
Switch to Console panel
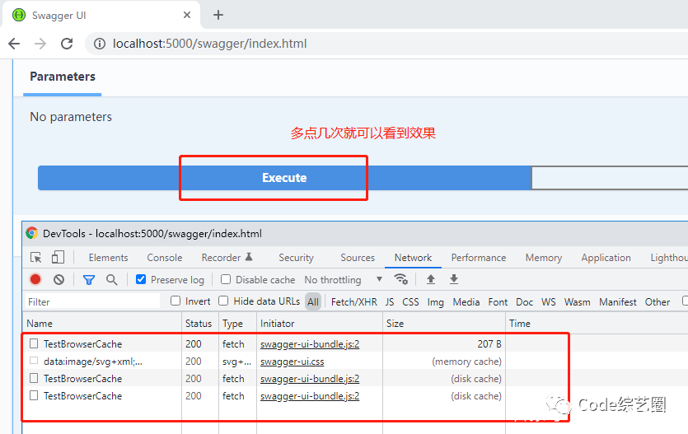click(165, 258)
